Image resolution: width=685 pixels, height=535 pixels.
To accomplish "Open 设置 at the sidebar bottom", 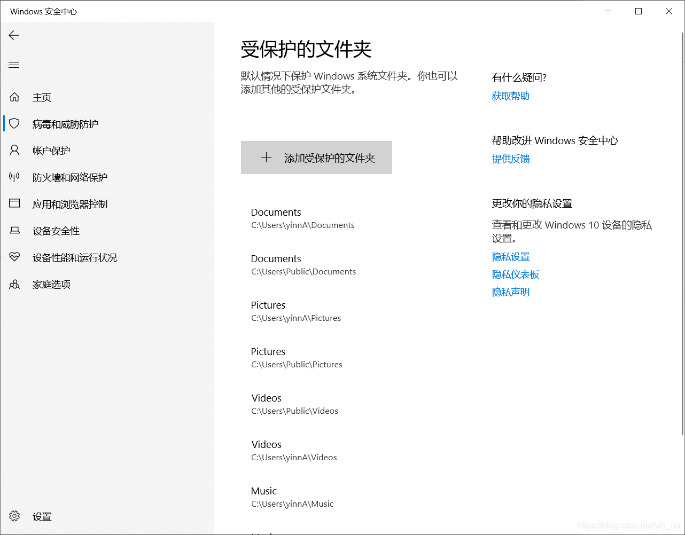I will click(x=107, y=516).
